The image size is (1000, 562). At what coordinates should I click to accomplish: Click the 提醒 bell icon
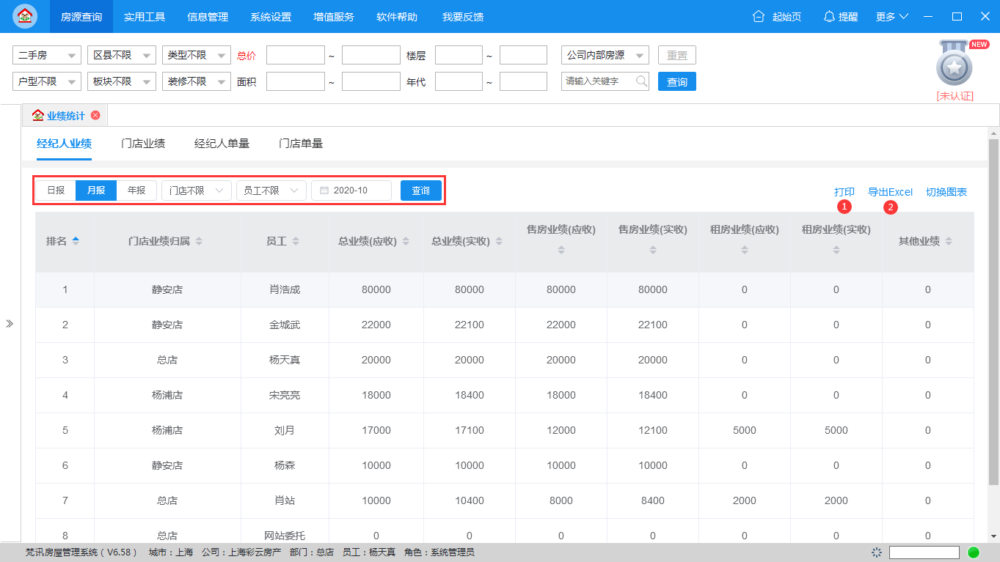829,16
